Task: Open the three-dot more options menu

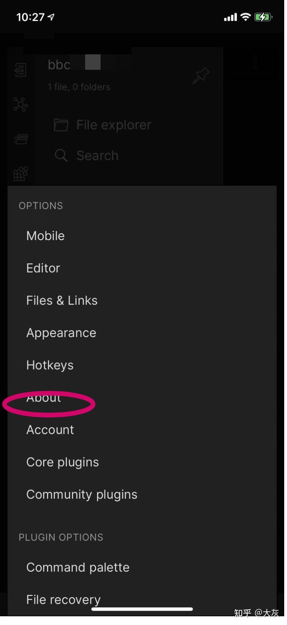Action: 255,62
